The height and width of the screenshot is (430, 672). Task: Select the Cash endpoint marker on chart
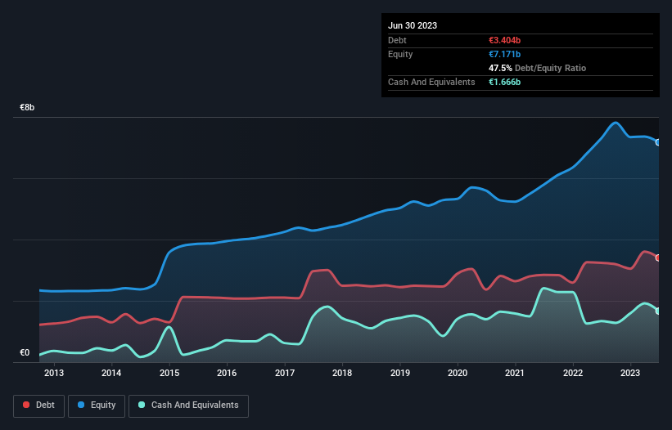(658, 311)
